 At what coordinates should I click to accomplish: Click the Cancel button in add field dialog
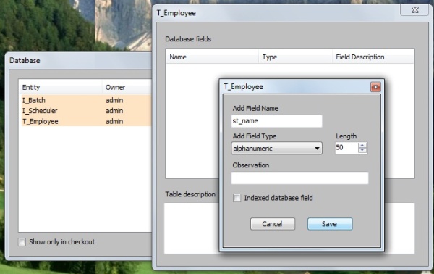tap(273, 224)
